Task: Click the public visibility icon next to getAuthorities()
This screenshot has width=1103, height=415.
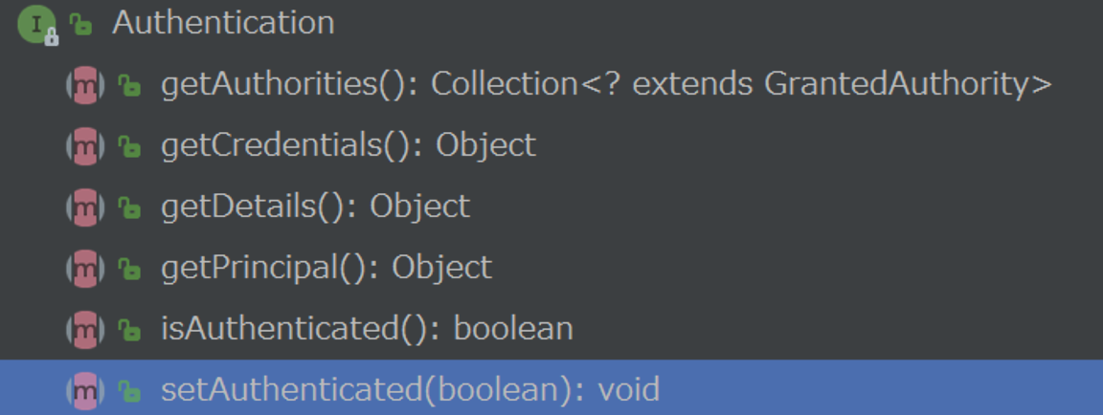Action: coord(128,86)
